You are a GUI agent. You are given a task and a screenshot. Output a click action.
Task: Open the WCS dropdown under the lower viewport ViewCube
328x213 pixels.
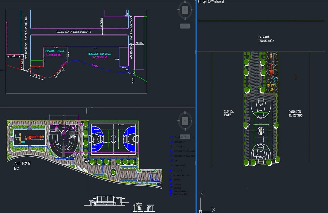185,137
